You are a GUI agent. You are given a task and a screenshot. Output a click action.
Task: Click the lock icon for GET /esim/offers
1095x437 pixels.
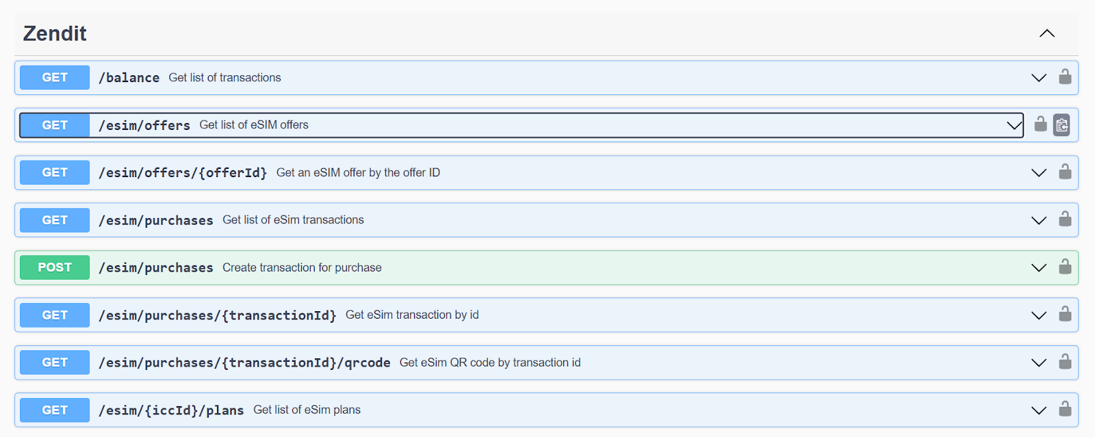pos(1040,124)
